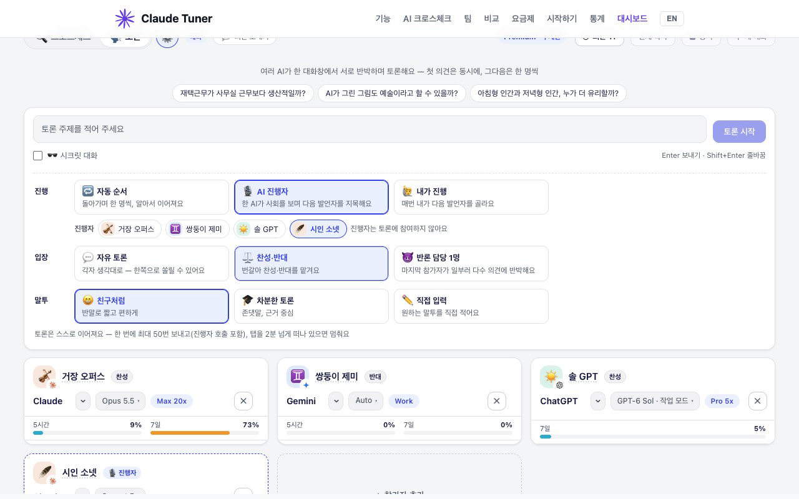Open the Opus 5.5 model dropdown
This screenshot has width=799, height=499.
pyautogui.click(x=120, y=401)
